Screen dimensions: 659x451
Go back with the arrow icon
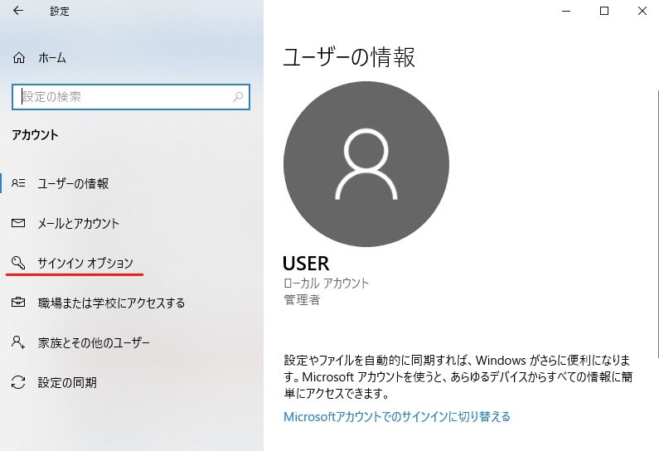[x=18, y=11]
